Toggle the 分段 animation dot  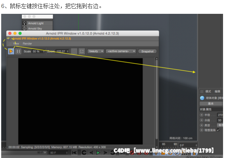[x=202, y=120]
